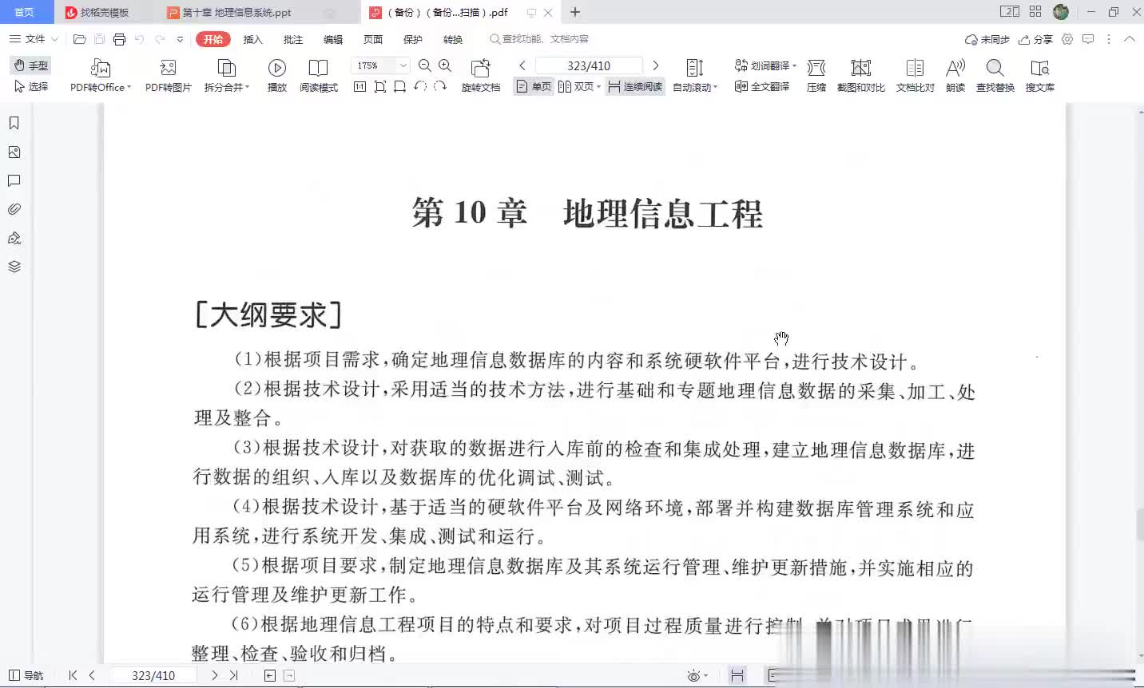Image resolution: width=1144 pixels, height=688 pixels.
Task: Enter 阅读模式 reading mode
Action: click(318, 69)
